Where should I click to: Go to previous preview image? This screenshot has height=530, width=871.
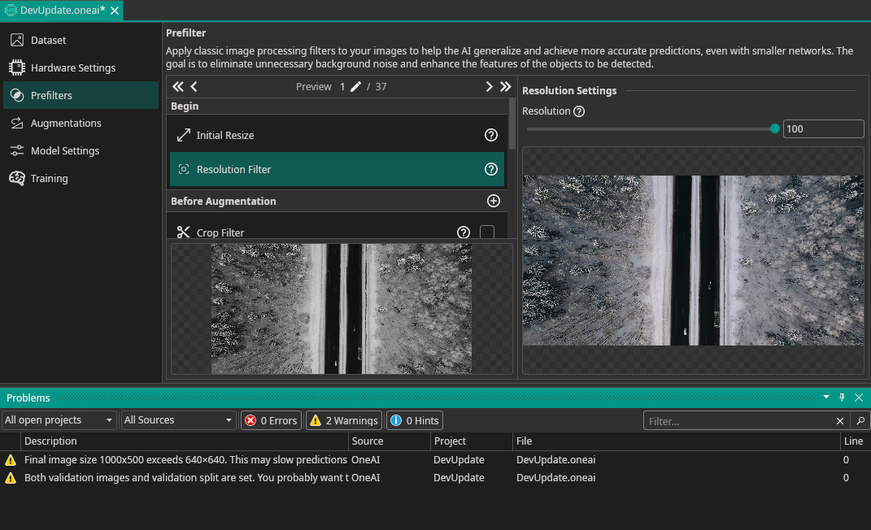point(194,87)
